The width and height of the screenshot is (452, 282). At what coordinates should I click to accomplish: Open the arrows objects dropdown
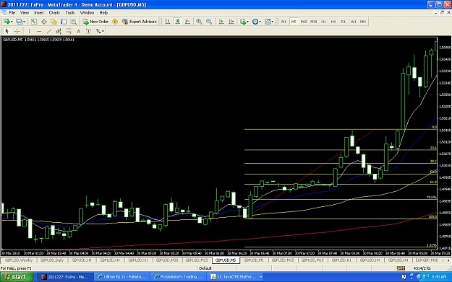100,31
